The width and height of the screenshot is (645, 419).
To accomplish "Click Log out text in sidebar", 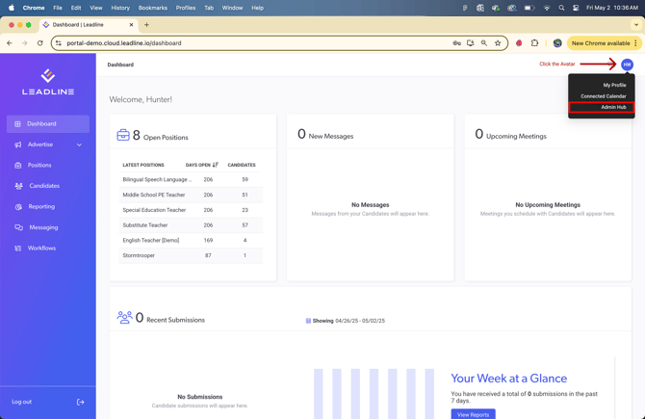I will coord(21,402).
